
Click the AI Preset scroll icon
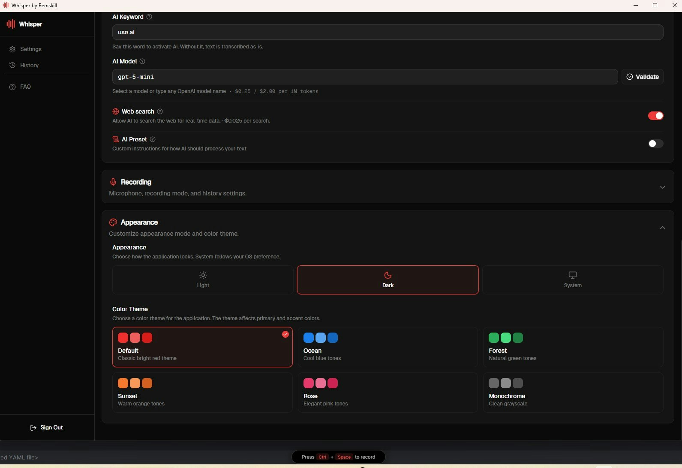(x=116, y=139)
